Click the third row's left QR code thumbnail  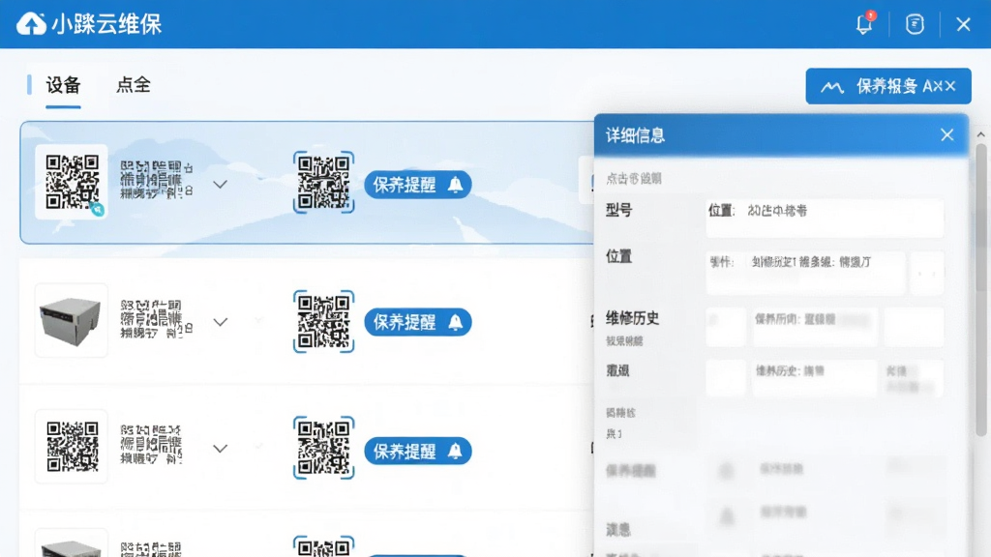tap(72, 447)
